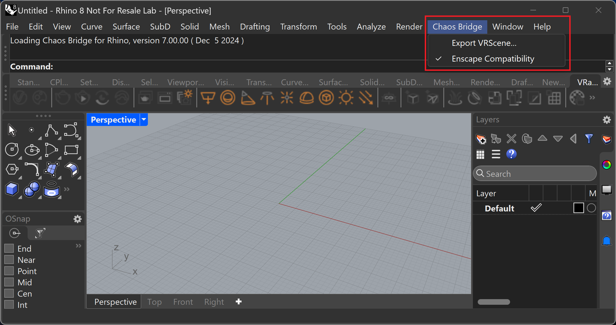Change Default layer black color swatch
Screen dimensions: 616x325
coord(579,208)
